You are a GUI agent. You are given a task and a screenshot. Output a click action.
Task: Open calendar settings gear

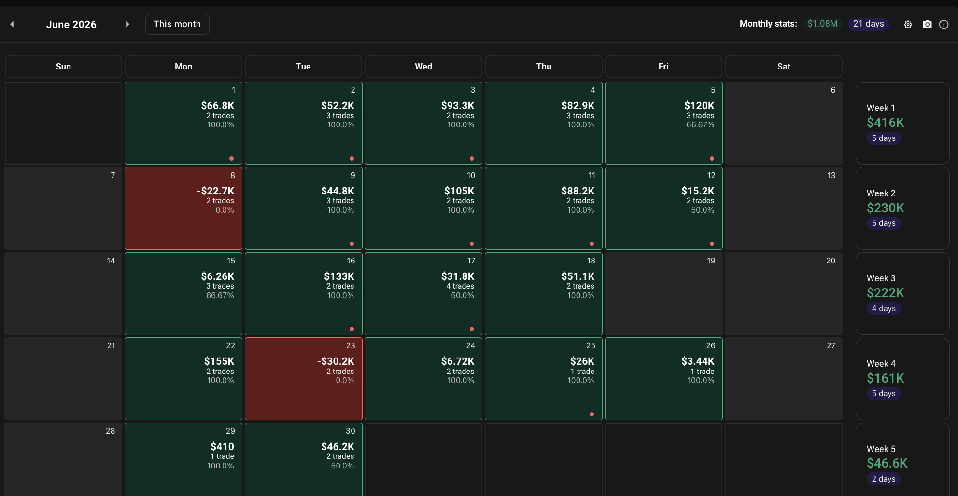click(908, 24)
